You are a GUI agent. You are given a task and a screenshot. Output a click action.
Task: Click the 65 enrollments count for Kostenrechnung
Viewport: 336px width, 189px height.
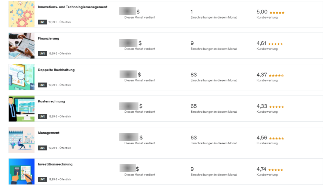[x=194, y=106]
